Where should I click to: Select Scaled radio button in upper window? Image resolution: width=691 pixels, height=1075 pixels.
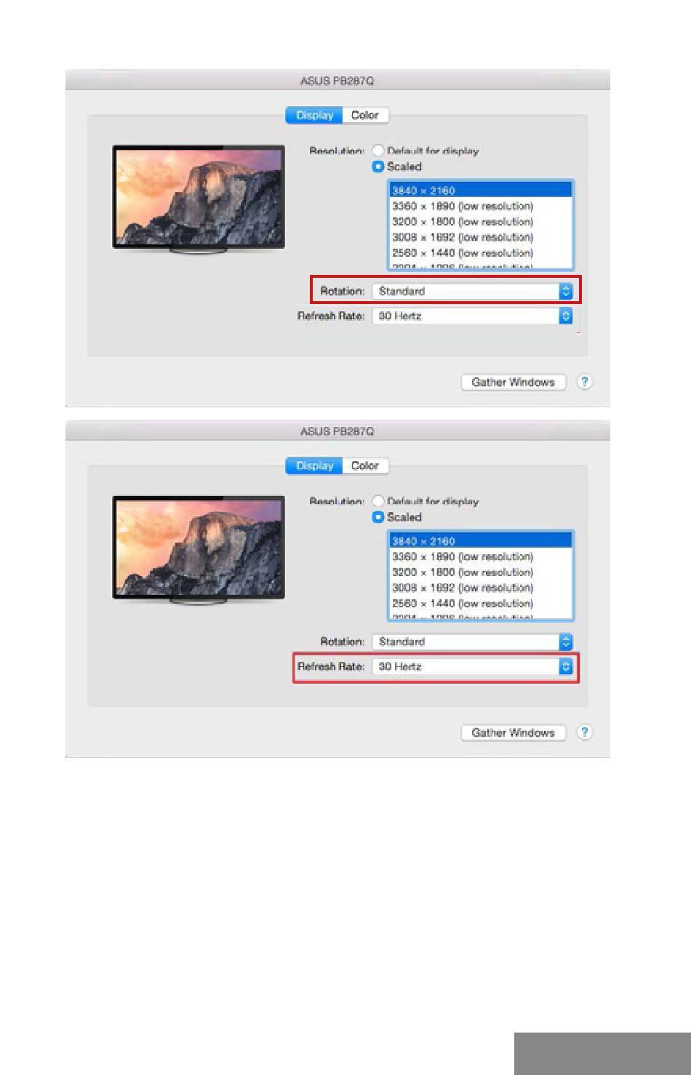click(x=378, y=167)
